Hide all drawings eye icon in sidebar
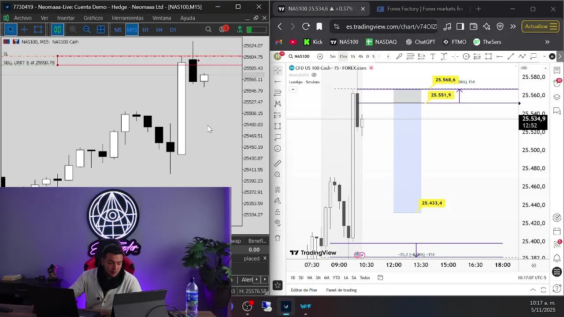 click(x=277, y=223)
